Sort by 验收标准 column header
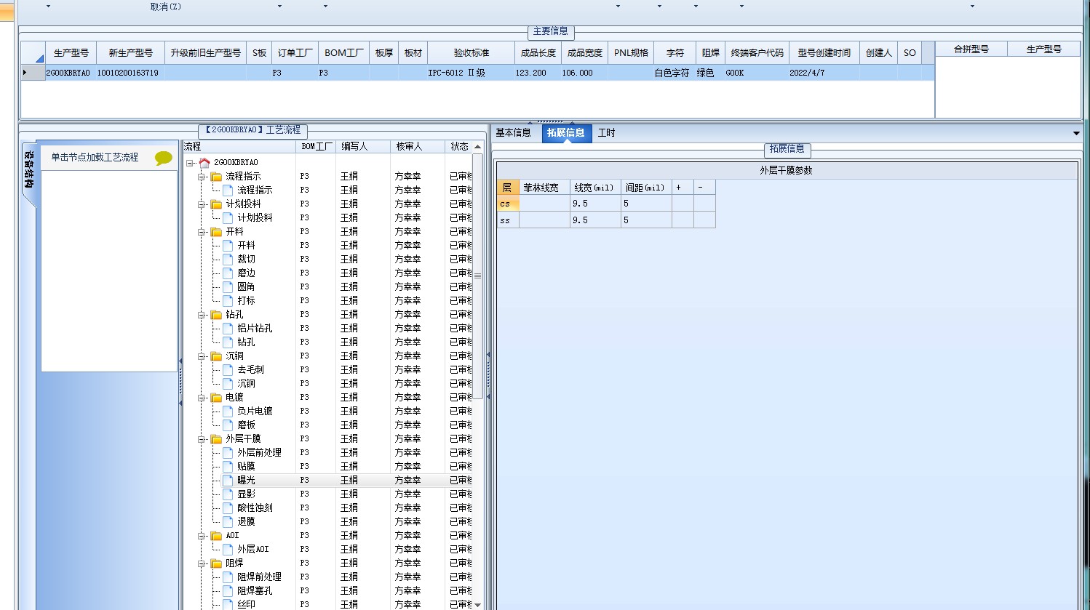1090x610 pixels. pos(472,53)
